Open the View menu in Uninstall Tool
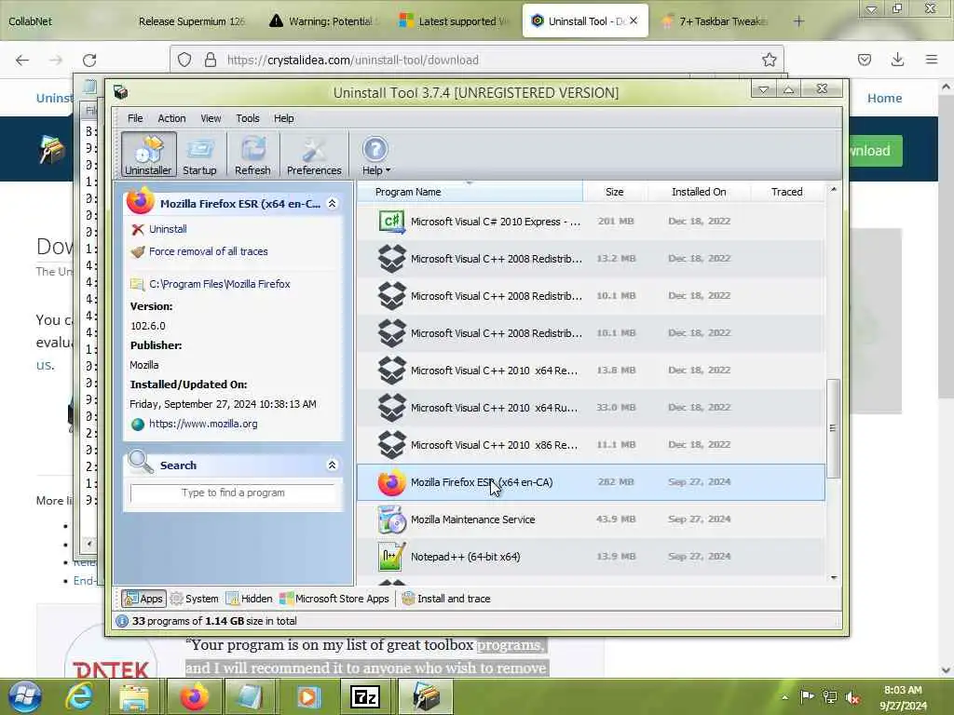 [211, 118]
